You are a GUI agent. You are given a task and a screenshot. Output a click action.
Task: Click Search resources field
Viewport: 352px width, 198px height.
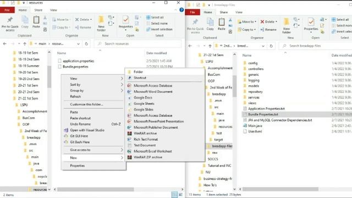pyautogui.click(x=138, y=44)
